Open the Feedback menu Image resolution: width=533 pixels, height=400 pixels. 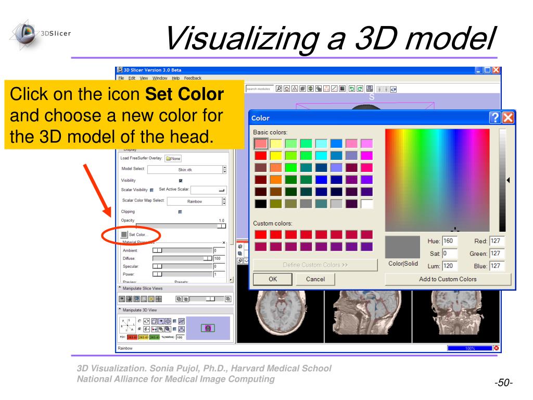[193, 78]
